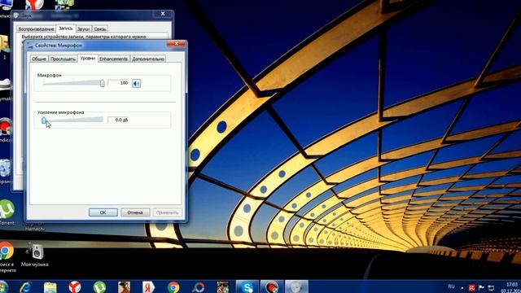The width and height of the screenshot is (521, 293).
Task: Open the system clock showing 17:03
Action: pyautogui.click(x=512, y=287)
